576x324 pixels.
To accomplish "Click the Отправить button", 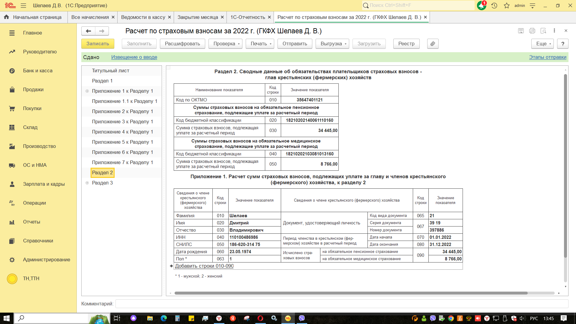I will pyautogui.click(x=295, y=43).
